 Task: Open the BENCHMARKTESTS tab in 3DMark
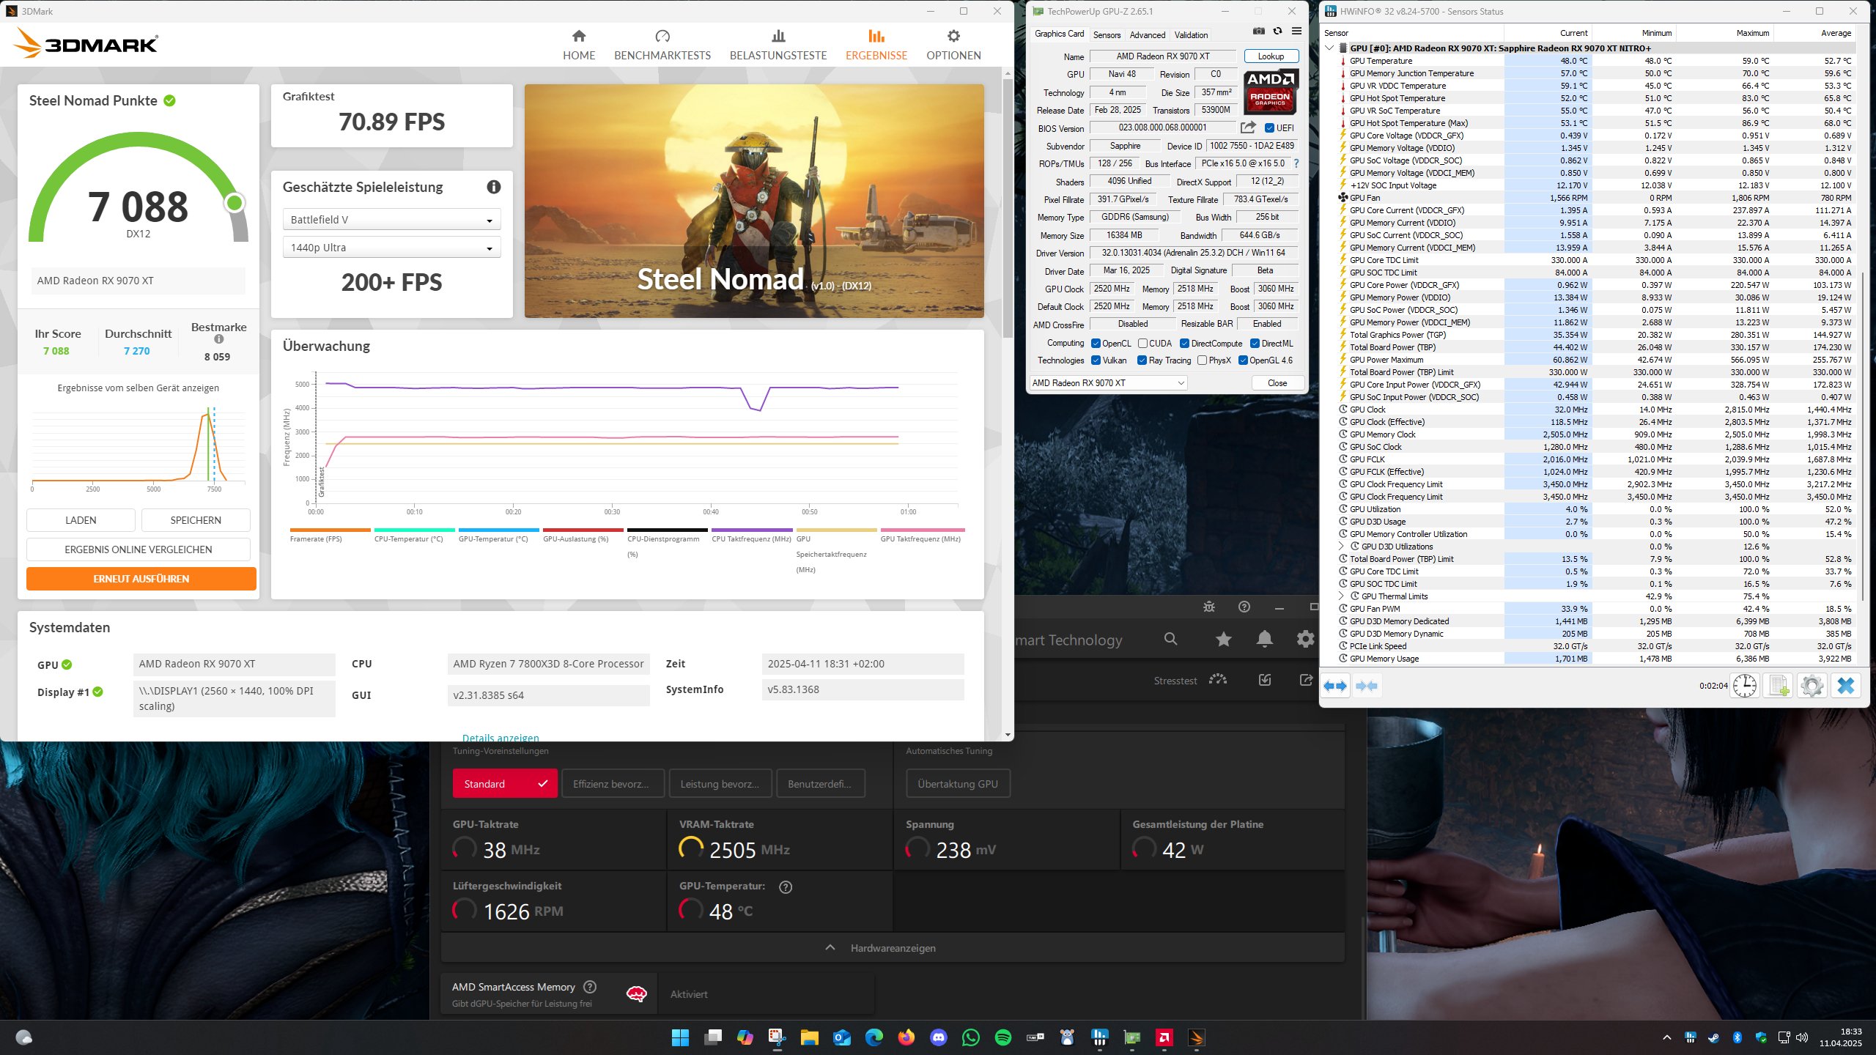click(x=662, y=45)
